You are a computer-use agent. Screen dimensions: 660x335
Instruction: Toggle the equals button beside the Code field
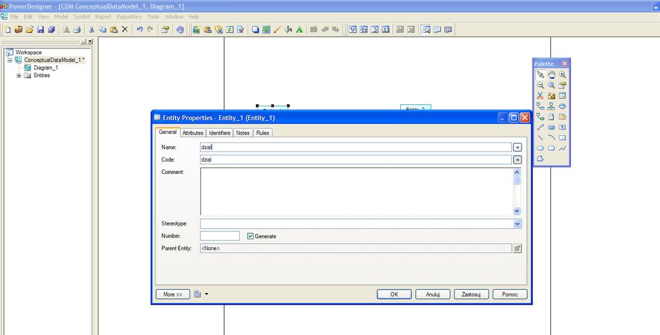pos(518,160)
